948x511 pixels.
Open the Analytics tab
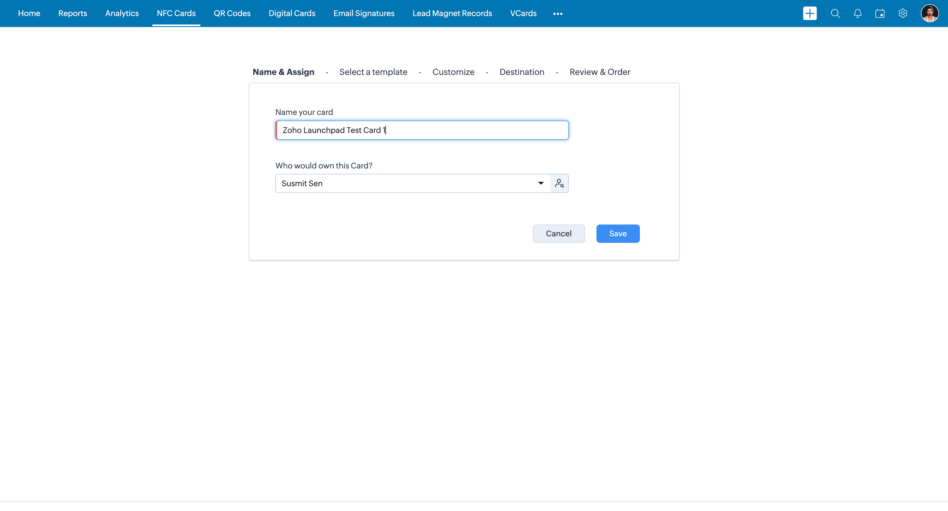pos(122,14)
